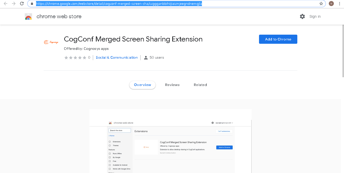344x173 pixels.
Task: Switch to the Overview tab
Action: [x=142, y=85]
